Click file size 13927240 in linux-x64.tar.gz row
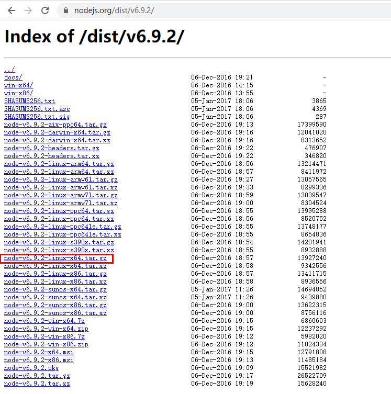 coord(312,258)
